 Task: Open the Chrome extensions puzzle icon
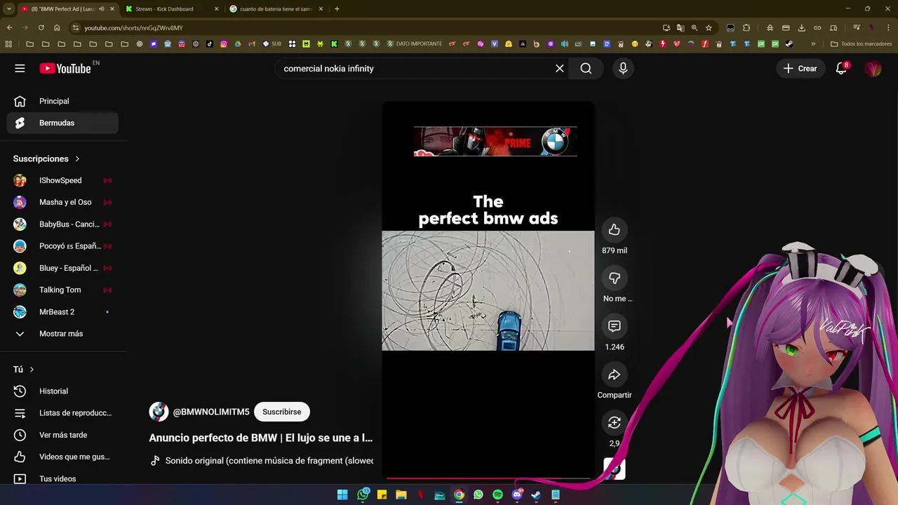click(x=746, y=27)
